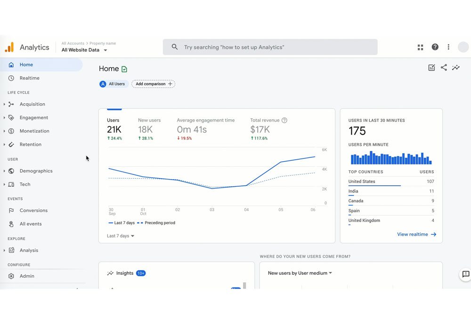Open New users by User medium dropdown
This screenshot has width=471, height=330.
300,273
